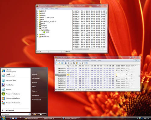This screenshot has width=151, height=120.
Task: Open Resource Hacker's File menu
Action: tap(38, 9)
